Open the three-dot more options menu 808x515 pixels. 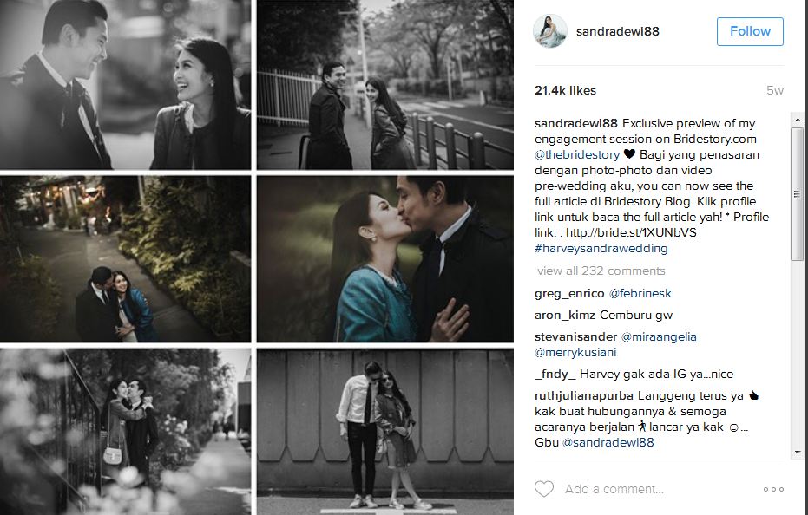tap(773, 489)
